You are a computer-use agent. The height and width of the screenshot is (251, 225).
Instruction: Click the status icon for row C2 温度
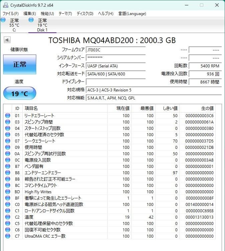(8, 217)
